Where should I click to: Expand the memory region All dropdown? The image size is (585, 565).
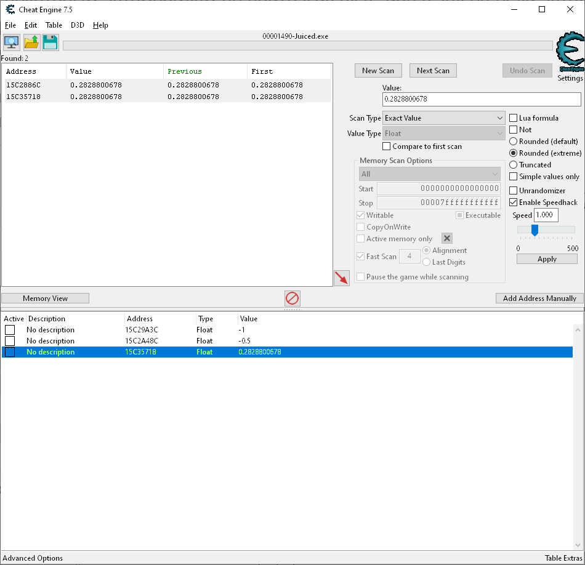click(429, 174)
